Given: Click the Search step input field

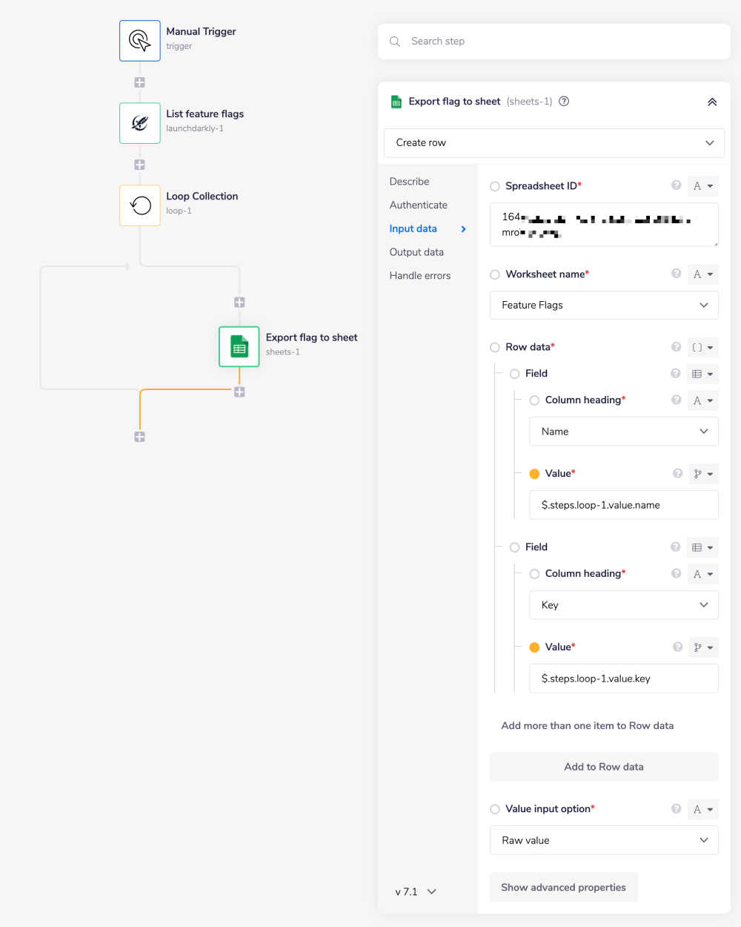Looking at the screenshot, I should click(563, 42).
